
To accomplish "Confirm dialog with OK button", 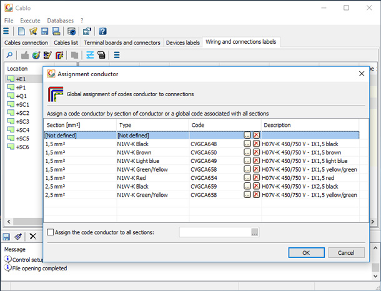I will coord(306,253).
